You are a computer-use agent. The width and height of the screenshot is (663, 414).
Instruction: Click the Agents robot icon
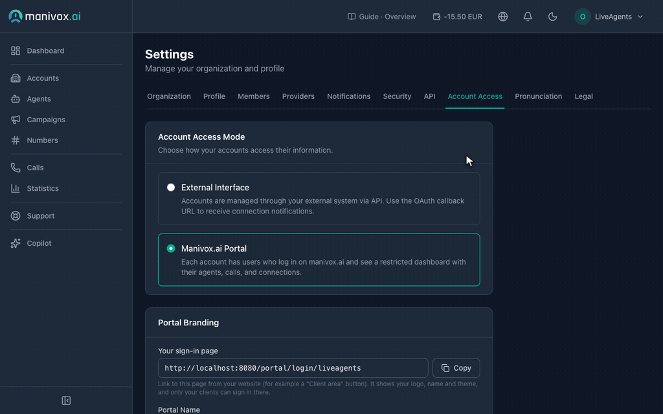tap(16, 99)
